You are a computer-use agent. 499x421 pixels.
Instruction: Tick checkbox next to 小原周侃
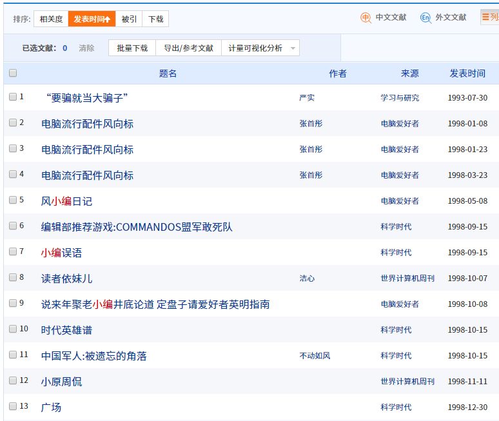tap(13, 380)
